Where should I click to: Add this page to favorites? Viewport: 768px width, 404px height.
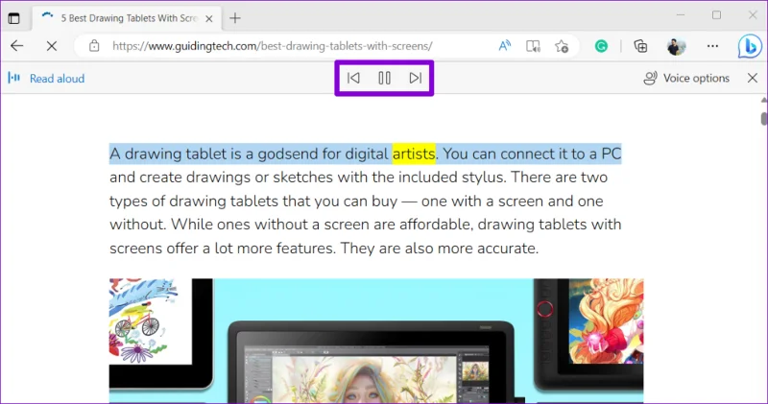[x=562, y=46]
